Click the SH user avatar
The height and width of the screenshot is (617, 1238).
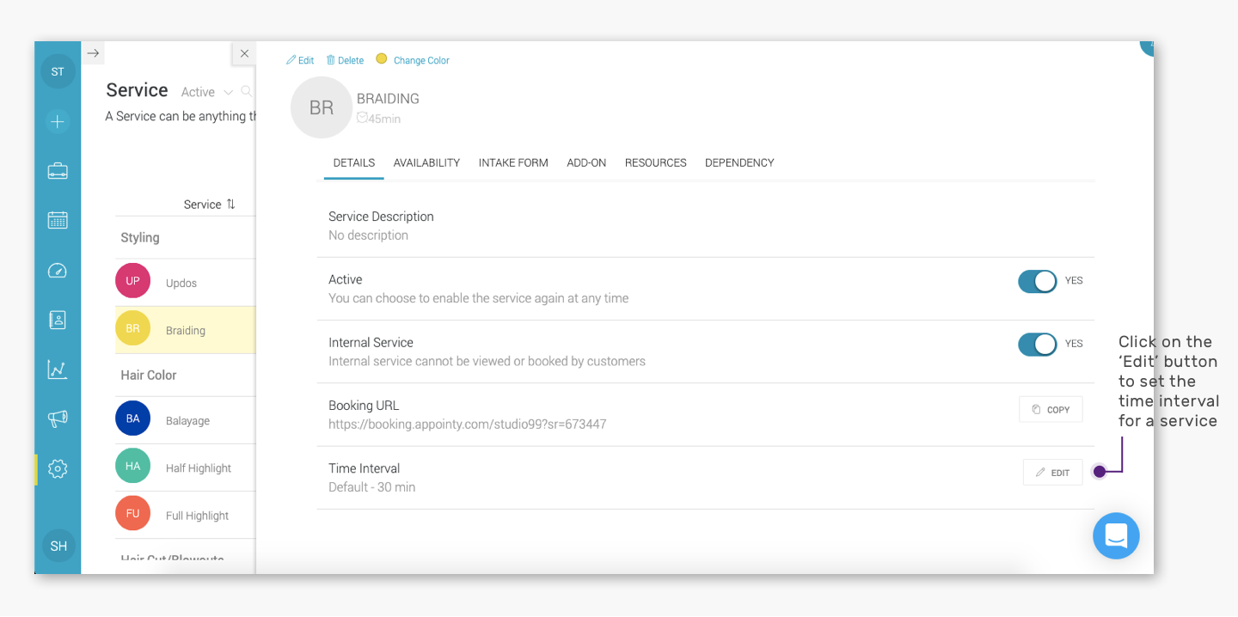coord(58,546)
